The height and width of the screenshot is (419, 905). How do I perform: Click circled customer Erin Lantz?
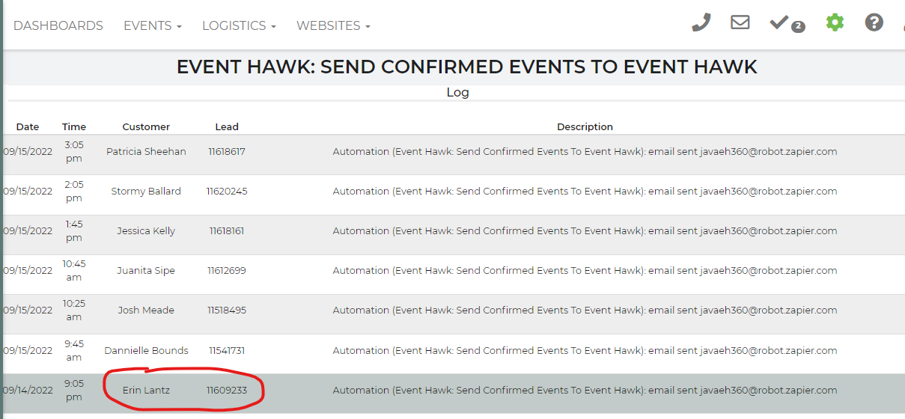pyautogui.click(x=146, y=390)
